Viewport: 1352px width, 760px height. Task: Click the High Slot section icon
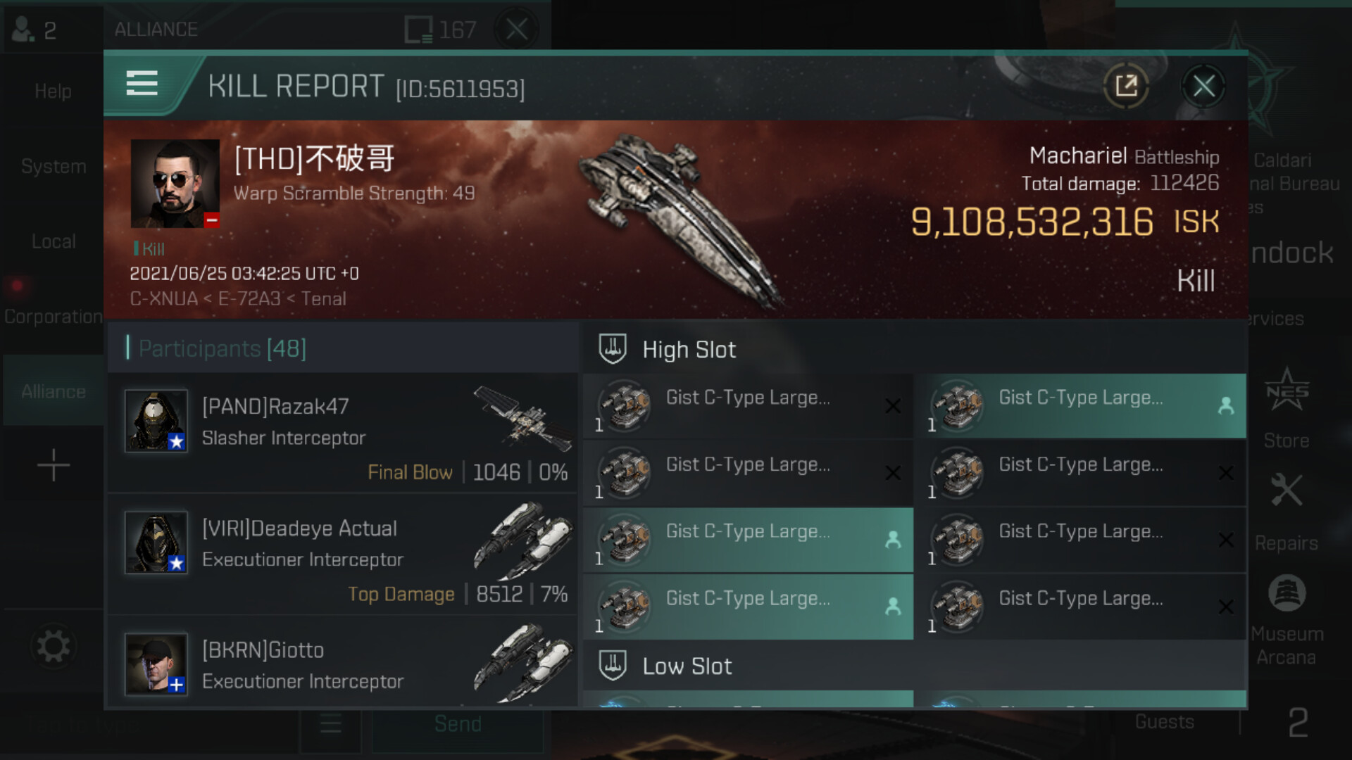(x=612, y=349)
